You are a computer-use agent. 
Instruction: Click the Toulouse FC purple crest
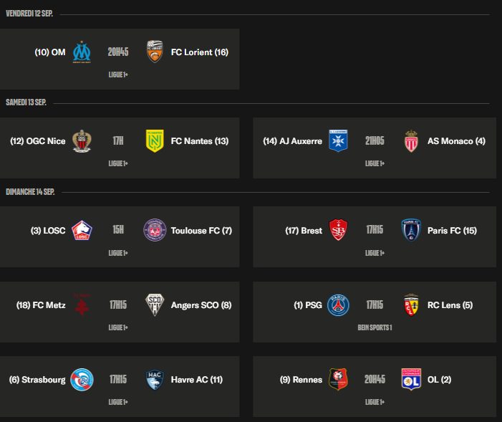click(x=154, y=230)
